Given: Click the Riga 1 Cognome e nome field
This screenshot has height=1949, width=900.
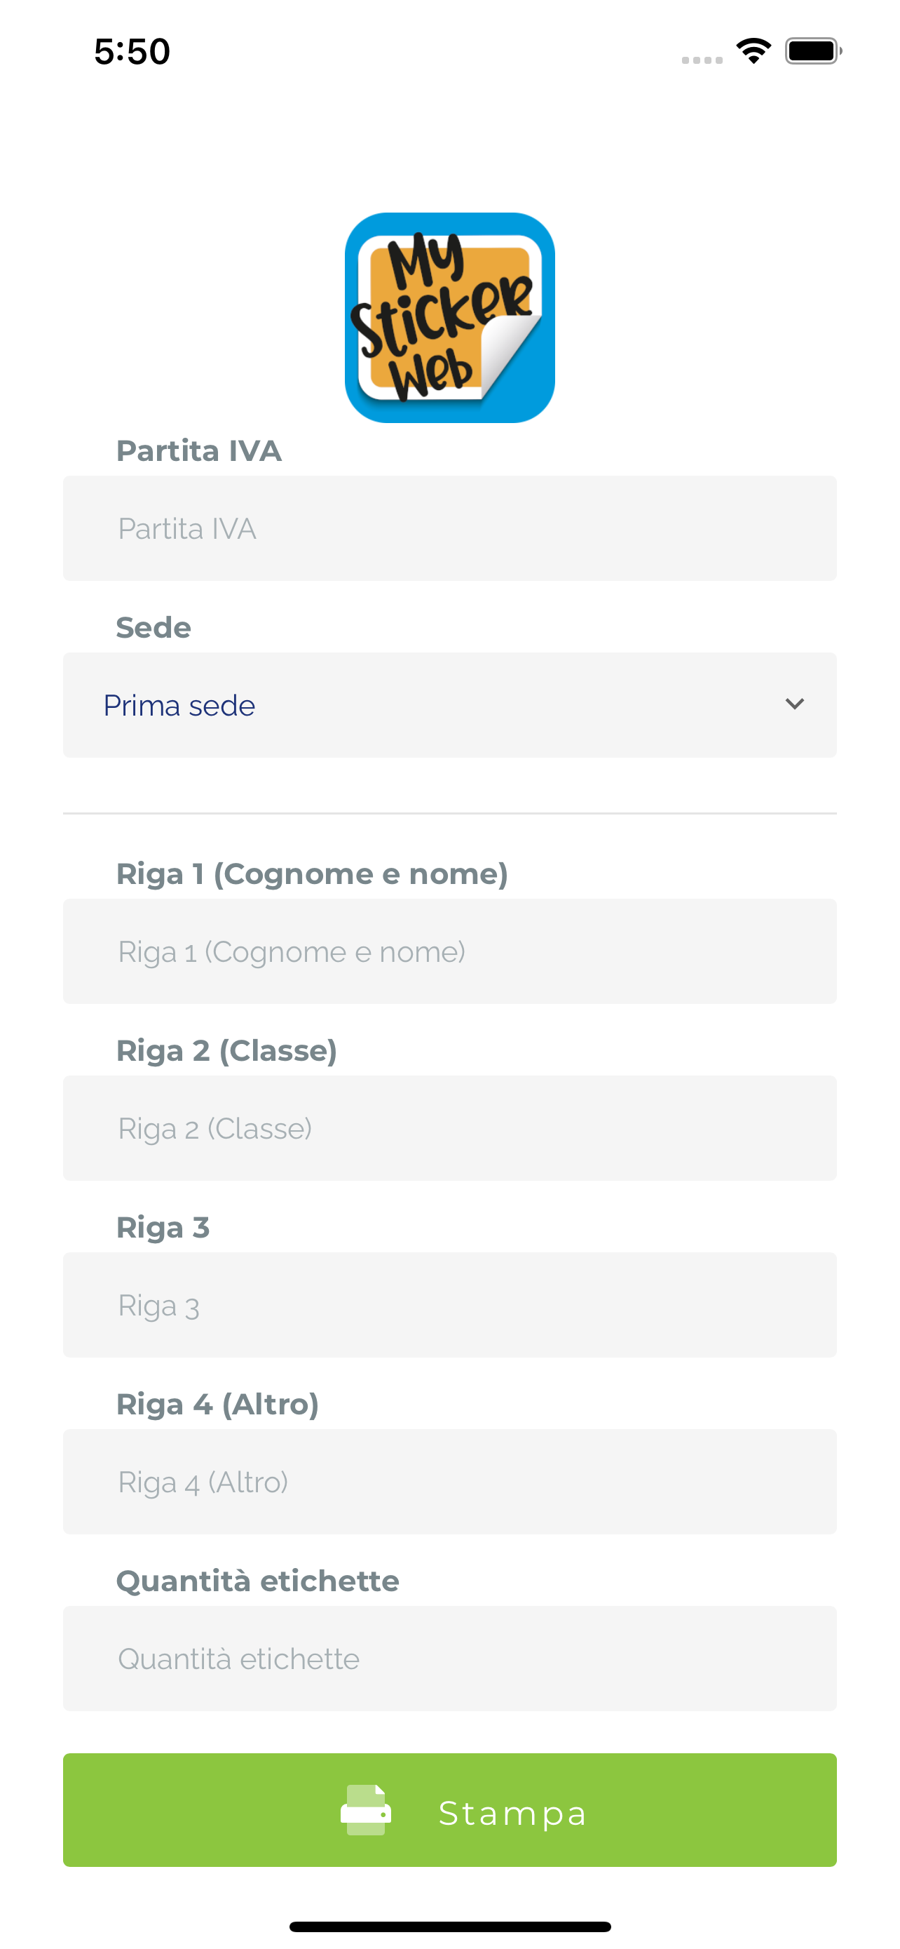Looking at the screenshot, I should pos(449,951).
